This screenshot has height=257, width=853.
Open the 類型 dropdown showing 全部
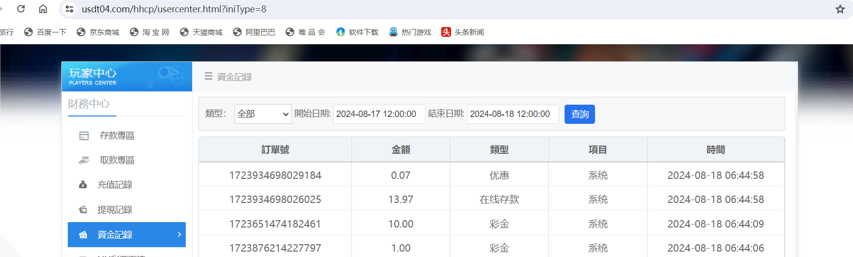(262, 114)
